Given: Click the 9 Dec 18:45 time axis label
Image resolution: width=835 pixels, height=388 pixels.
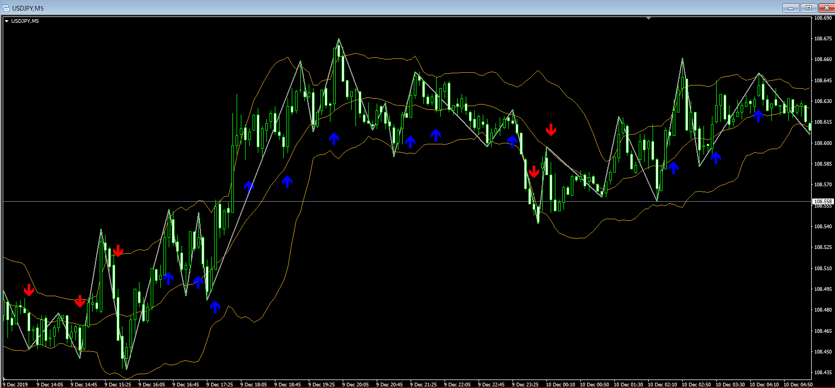Looking at the screenshot, I should pyautogui.click(x=288, y=385).
